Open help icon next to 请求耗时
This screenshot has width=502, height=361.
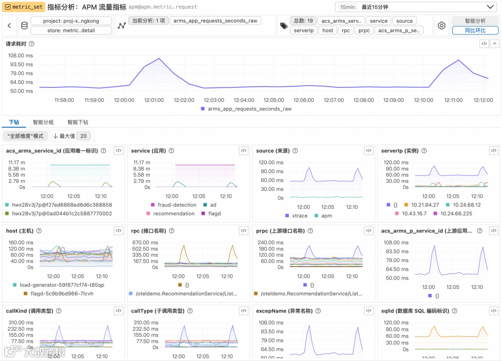32,44
